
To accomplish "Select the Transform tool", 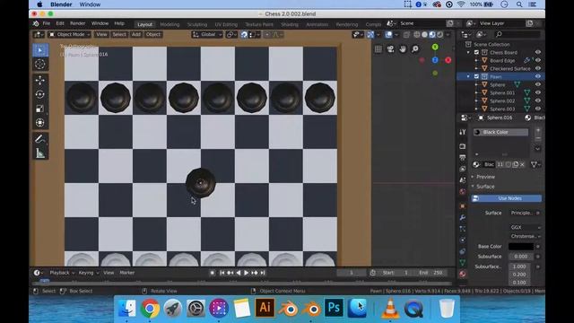I will click(40, 123).
